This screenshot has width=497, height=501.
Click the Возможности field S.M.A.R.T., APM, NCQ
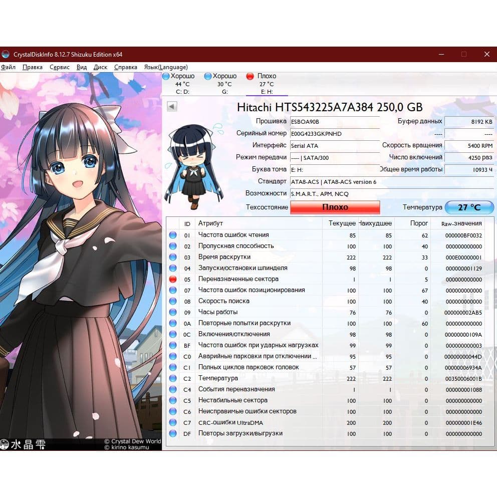(392, 193)
